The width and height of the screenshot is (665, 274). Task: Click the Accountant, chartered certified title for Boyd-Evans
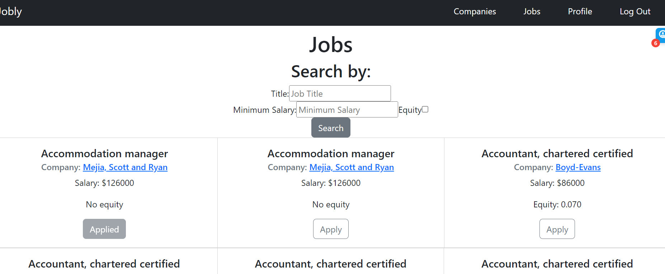(x=557, y=154)
